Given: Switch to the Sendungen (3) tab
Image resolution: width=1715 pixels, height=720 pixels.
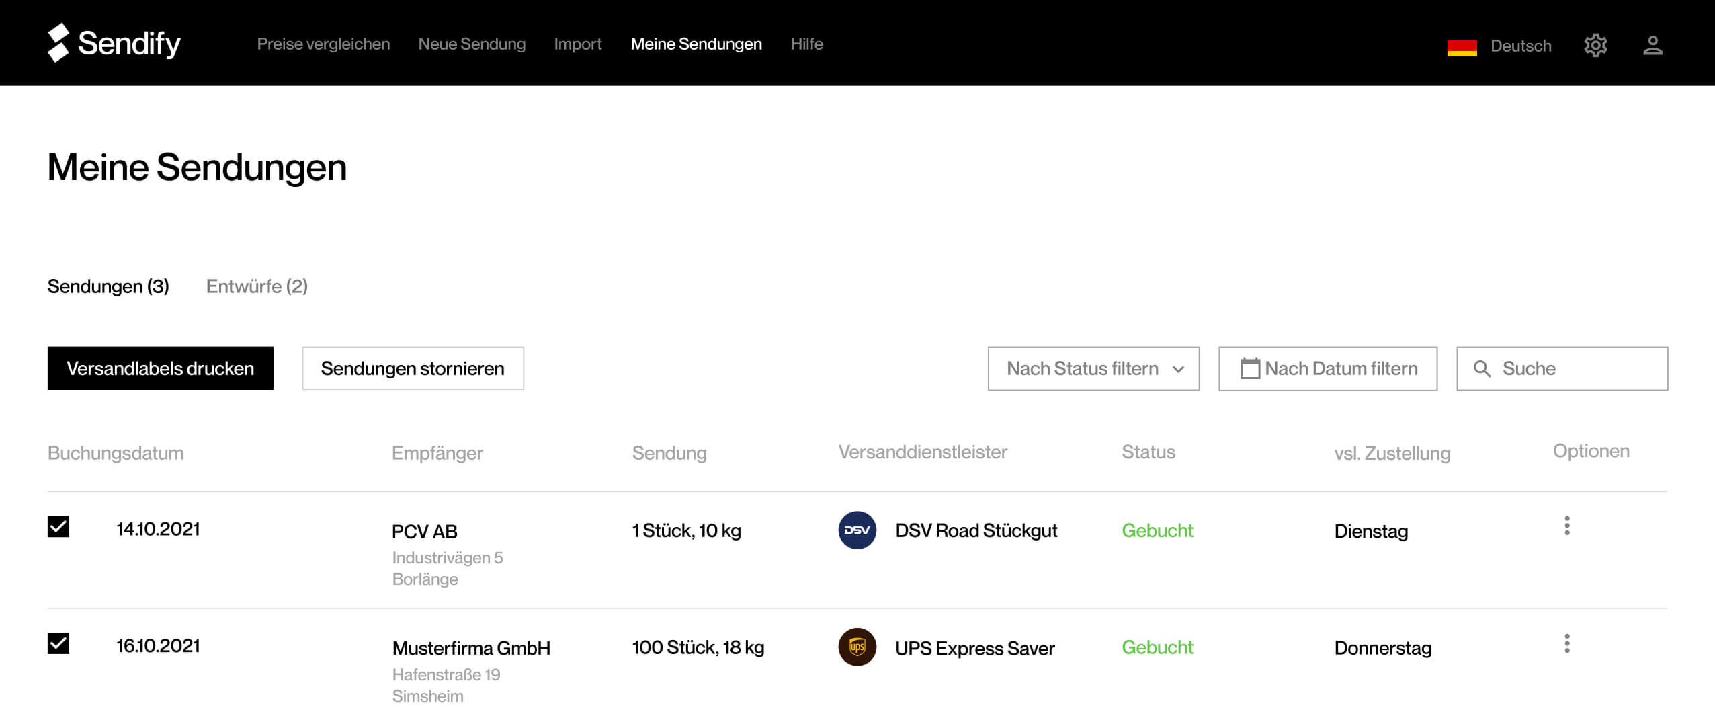Looking at the screenshot, I should pos(108,286).
